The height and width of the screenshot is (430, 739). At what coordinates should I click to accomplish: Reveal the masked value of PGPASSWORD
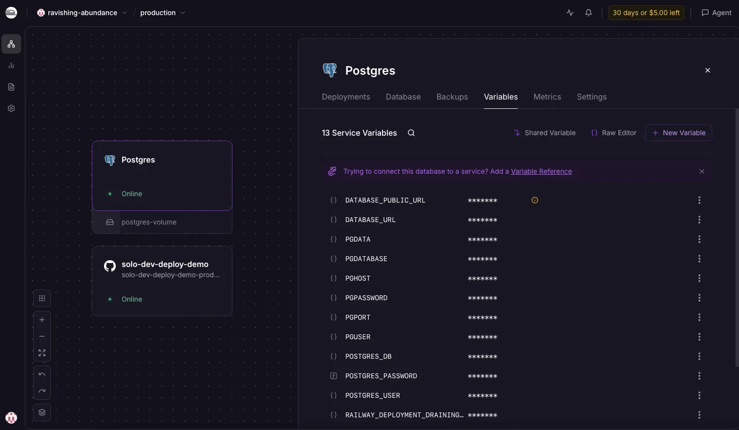(x=483, y=298)
